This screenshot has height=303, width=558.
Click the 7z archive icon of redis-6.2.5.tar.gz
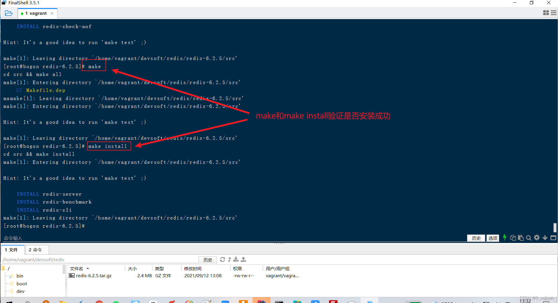[x=72, y=275]
